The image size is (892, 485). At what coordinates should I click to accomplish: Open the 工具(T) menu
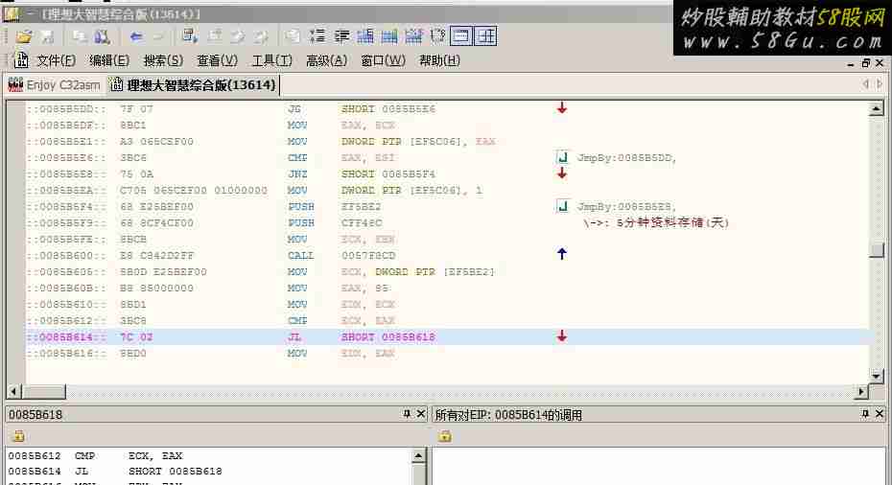click(272, 60)
